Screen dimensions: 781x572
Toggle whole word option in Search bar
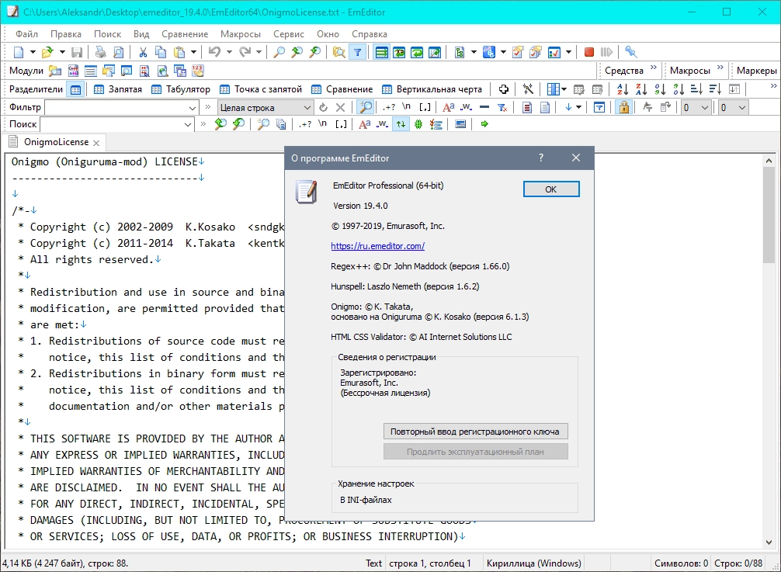click(382, 124)
